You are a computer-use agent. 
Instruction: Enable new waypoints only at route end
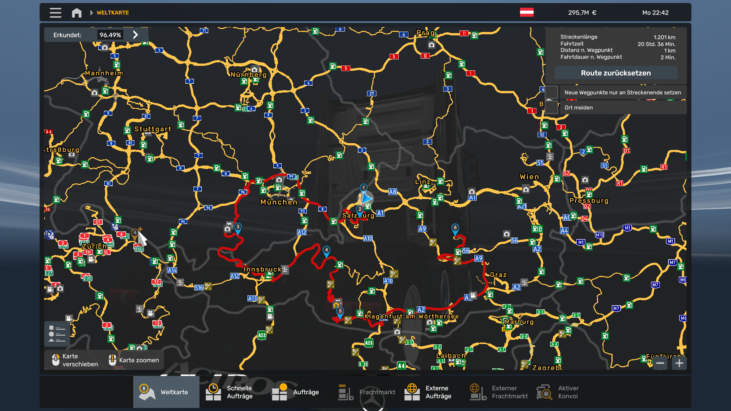[x=552, y=92]
